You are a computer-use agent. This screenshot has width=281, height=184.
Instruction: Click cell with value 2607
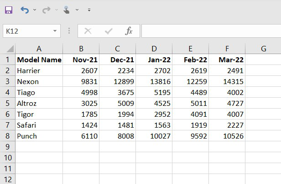click(x=81, y=70)
